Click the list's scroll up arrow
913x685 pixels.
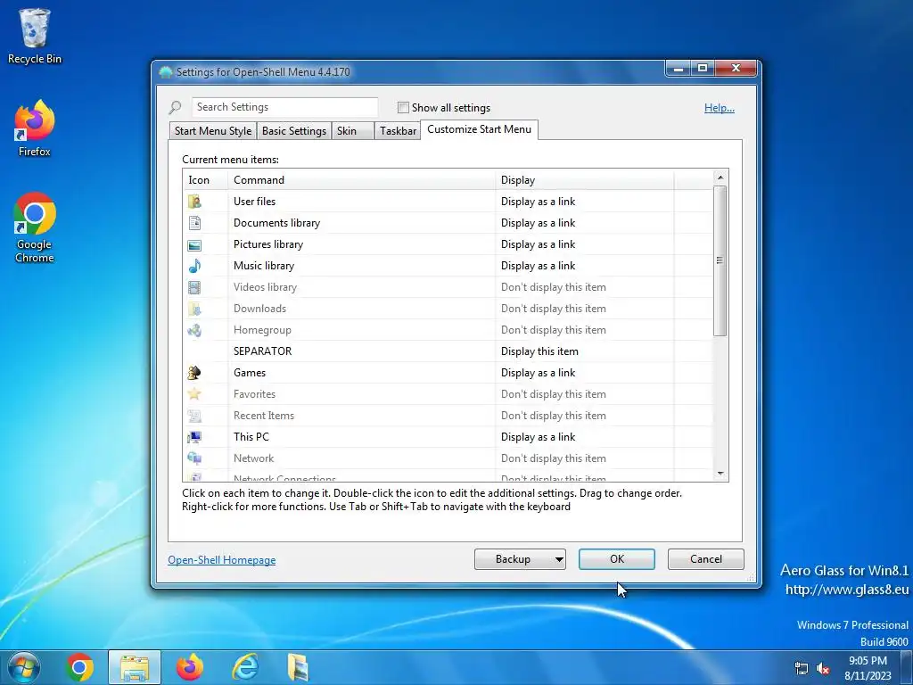click(720, 177)
